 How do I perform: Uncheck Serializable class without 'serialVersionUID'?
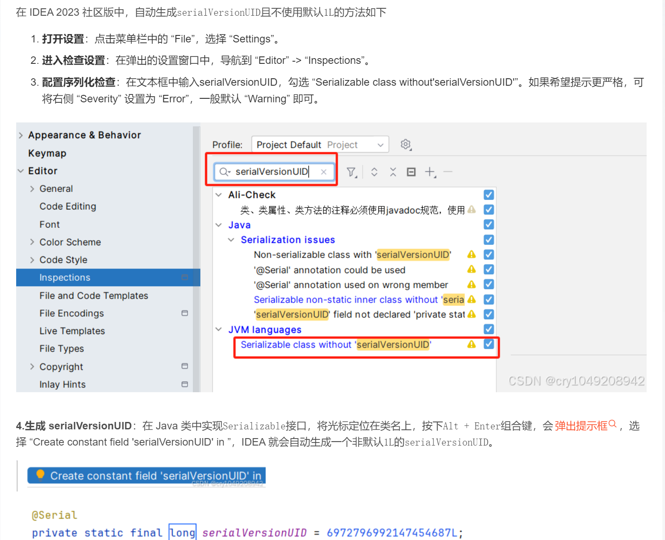489,344
